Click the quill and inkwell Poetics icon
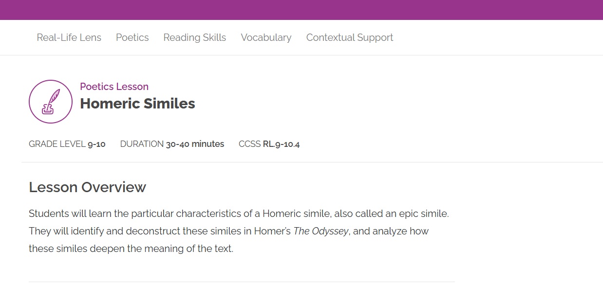The width and height of the screenshot is (603, 304). (x=51, y=102)
